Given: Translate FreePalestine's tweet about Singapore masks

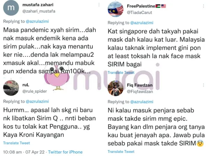Looking at the screenshot, I should [121, 72].
